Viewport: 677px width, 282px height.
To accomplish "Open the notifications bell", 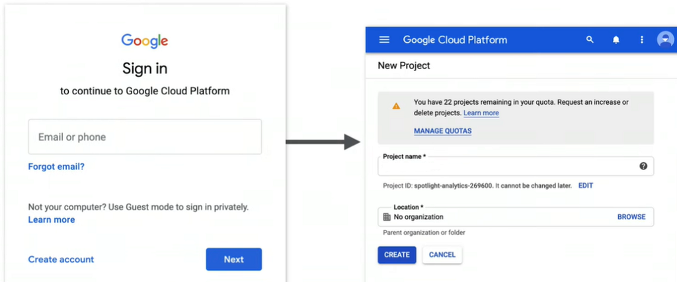I will click(x=616, y=40).
